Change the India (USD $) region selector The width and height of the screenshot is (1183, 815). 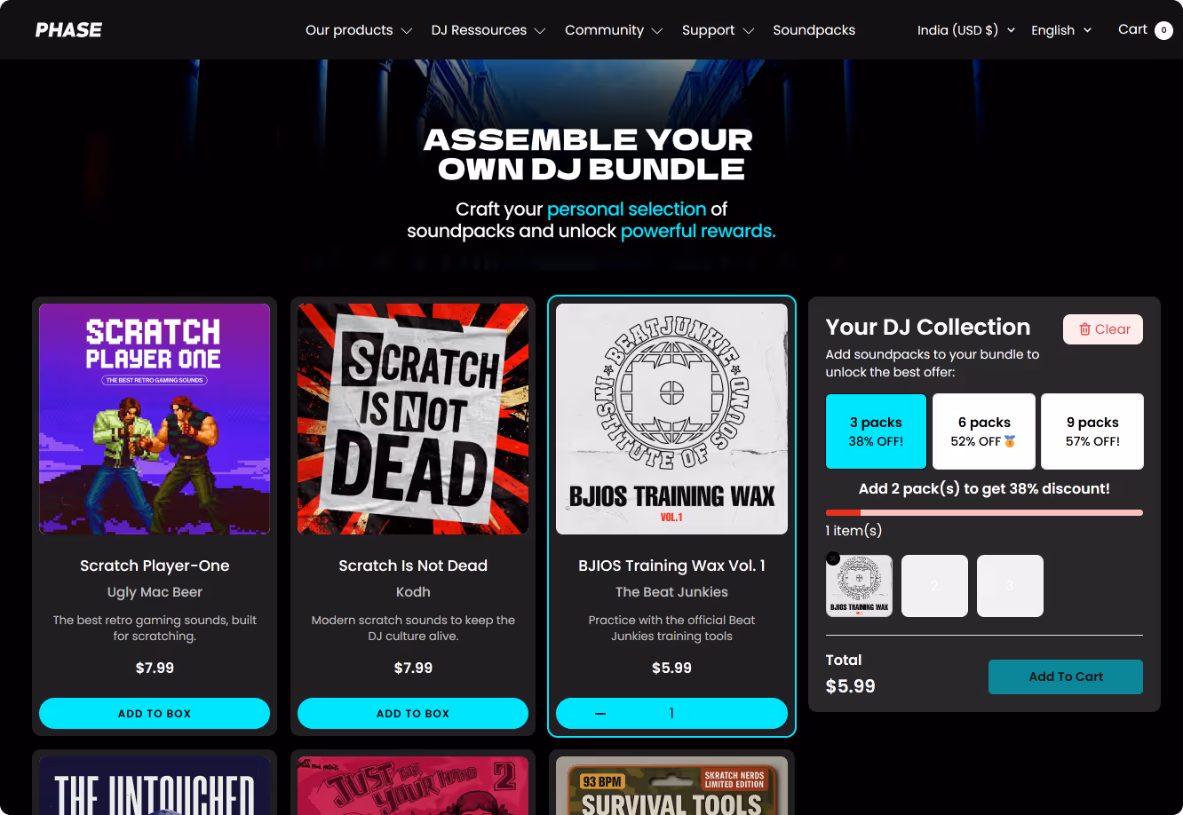pyautogui.click(x=966, y=30)
